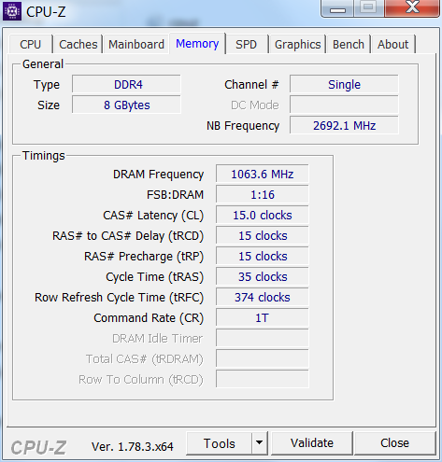The width and height of the screenshot is (442, 462).
Task: Expand the Tools dropdown arrow
Action: click(259, 442)
